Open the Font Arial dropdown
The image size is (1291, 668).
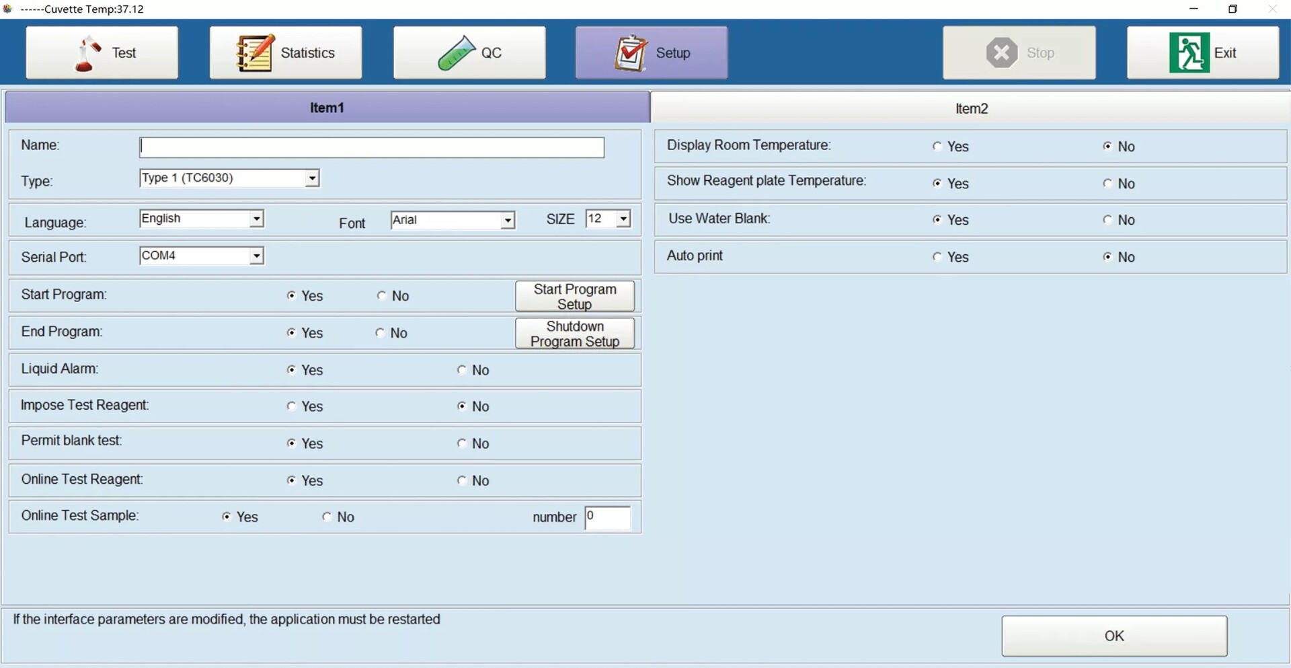pos(508,220)
